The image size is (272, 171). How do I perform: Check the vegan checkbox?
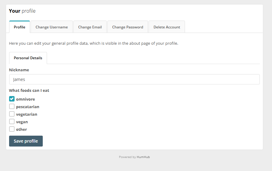pyautogui.click(x=12, y=121)
